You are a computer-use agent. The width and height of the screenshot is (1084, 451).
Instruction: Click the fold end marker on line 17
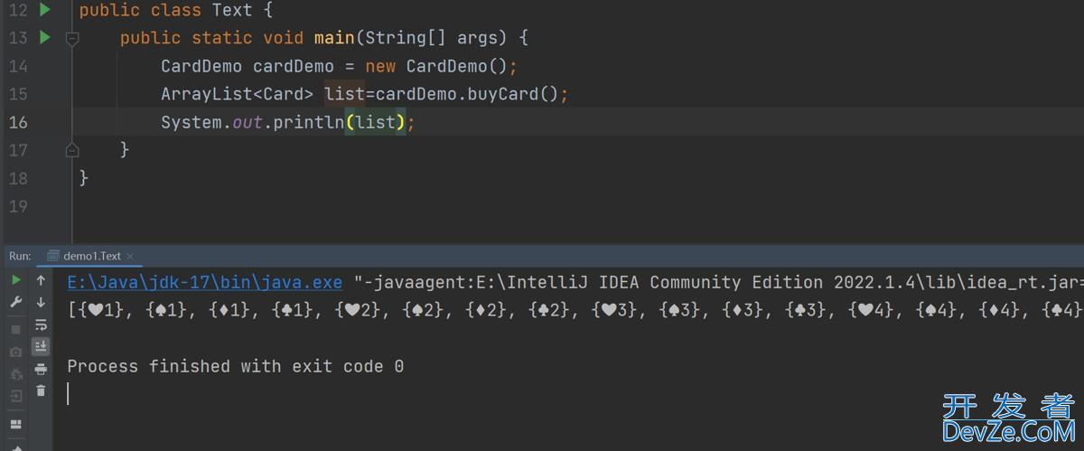point(72,150)
